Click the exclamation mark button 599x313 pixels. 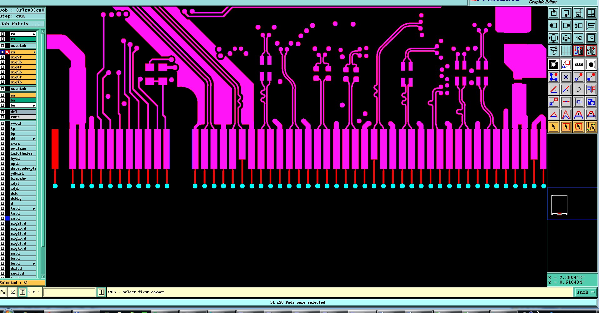(x=101, y=292)
